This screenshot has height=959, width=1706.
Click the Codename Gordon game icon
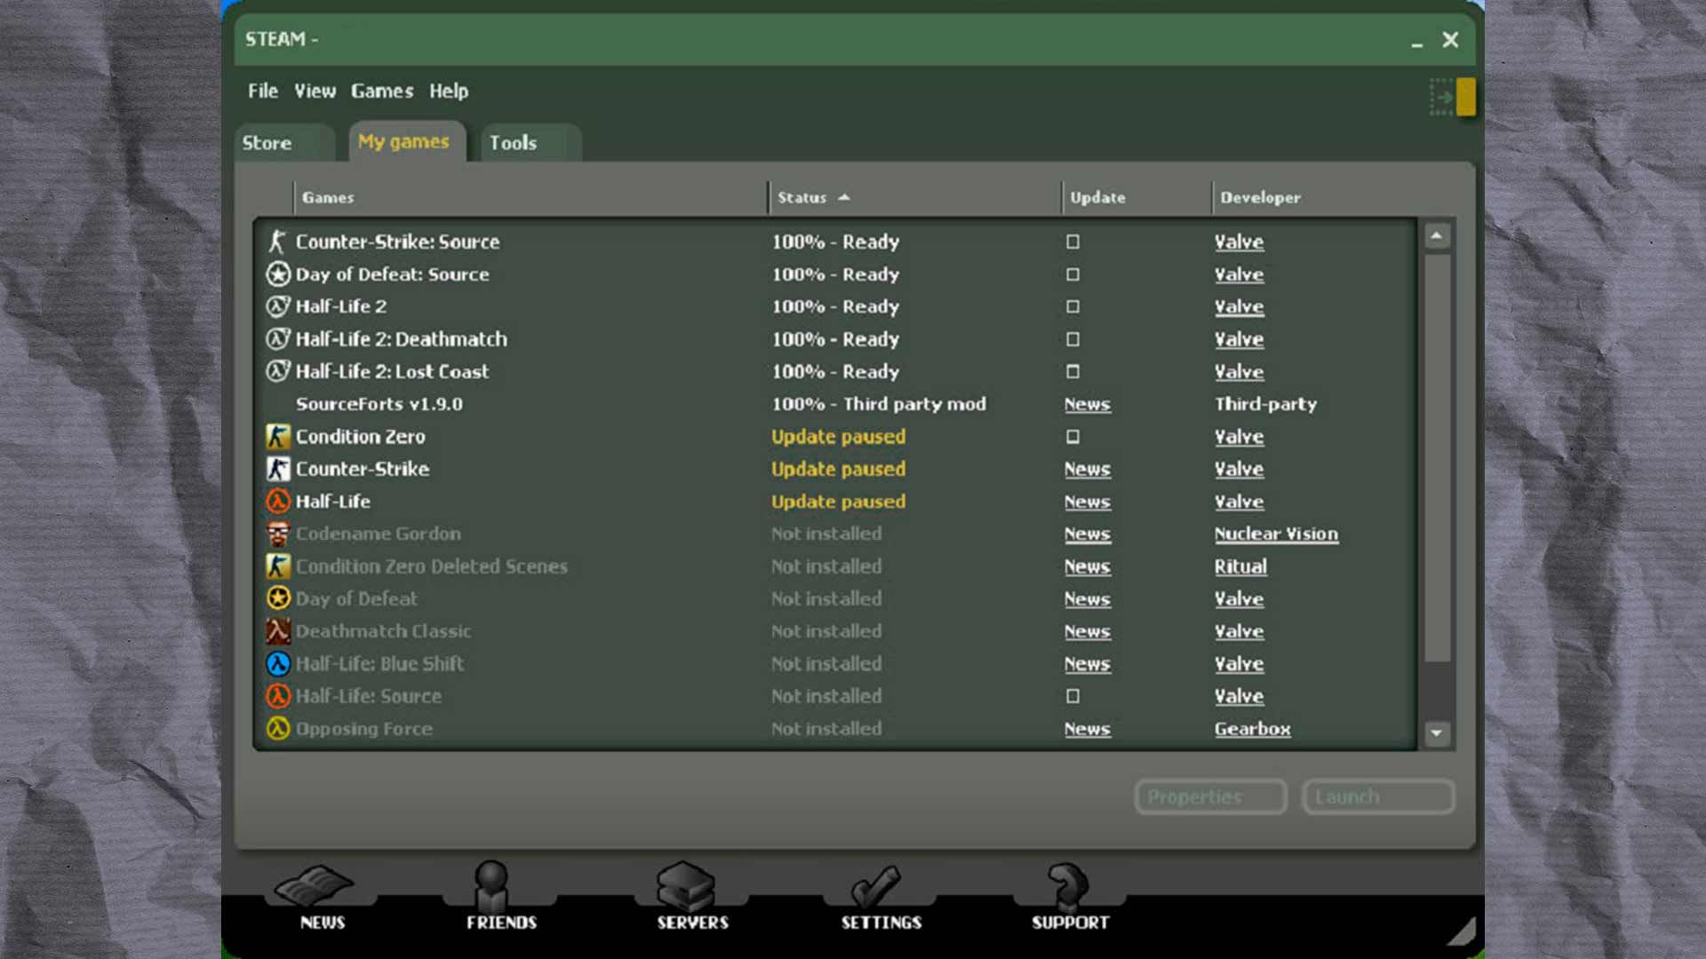[278, 534]
